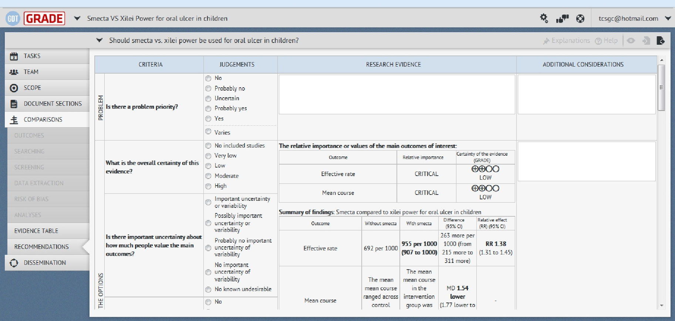Select 'Probably no important uncertainty' option
Screen dimensions: 675x321
(x=208, y=248)
